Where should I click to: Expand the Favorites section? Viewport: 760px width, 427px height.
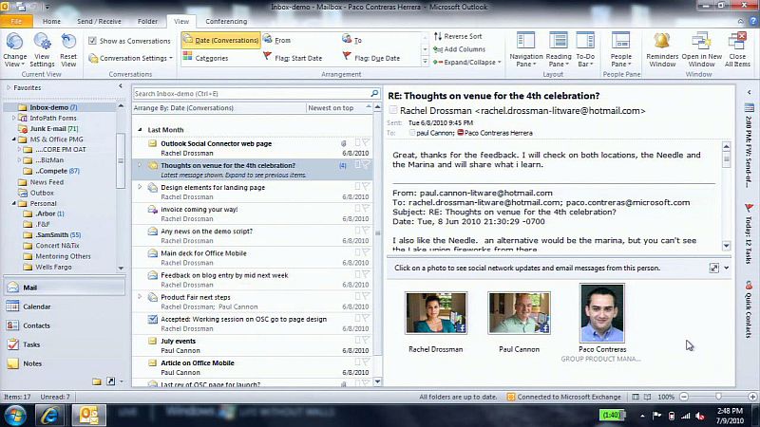click(9, 87)
